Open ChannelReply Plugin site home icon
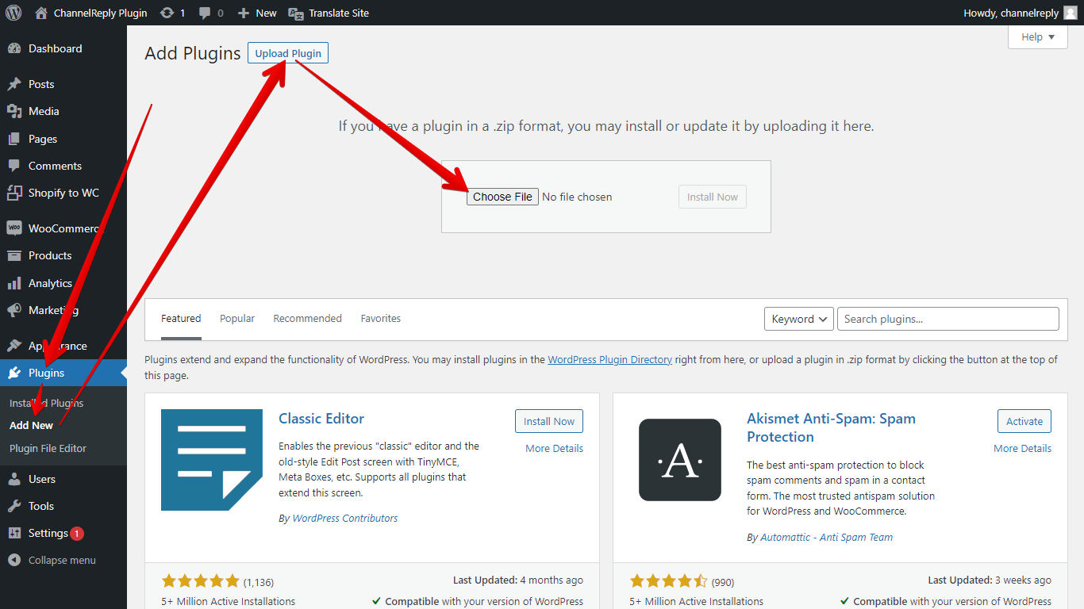The width and height of the screenshot is (1084, 609). (41, 13)
